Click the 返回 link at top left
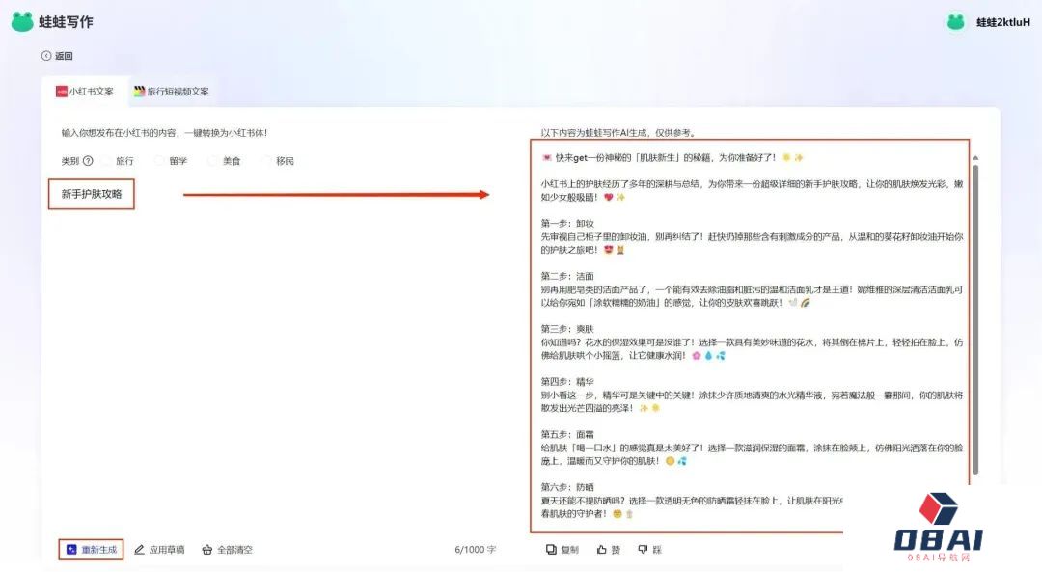1042x572 pixels. tap(64, 57)
